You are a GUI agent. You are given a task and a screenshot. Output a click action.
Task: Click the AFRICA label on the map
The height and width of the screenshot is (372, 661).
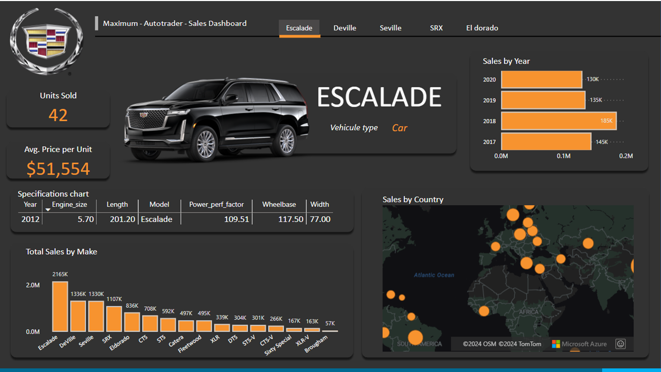(x=529, y=312)
